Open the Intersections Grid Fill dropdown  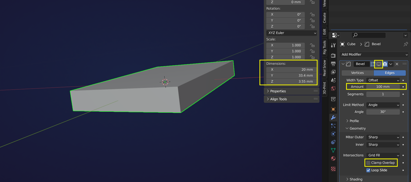pyautogui.click(x=383, y=155)
